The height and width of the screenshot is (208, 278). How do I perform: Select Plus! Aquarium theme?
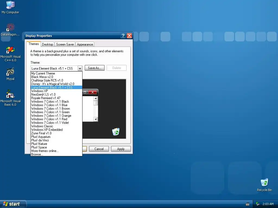(x=56, y=137)
